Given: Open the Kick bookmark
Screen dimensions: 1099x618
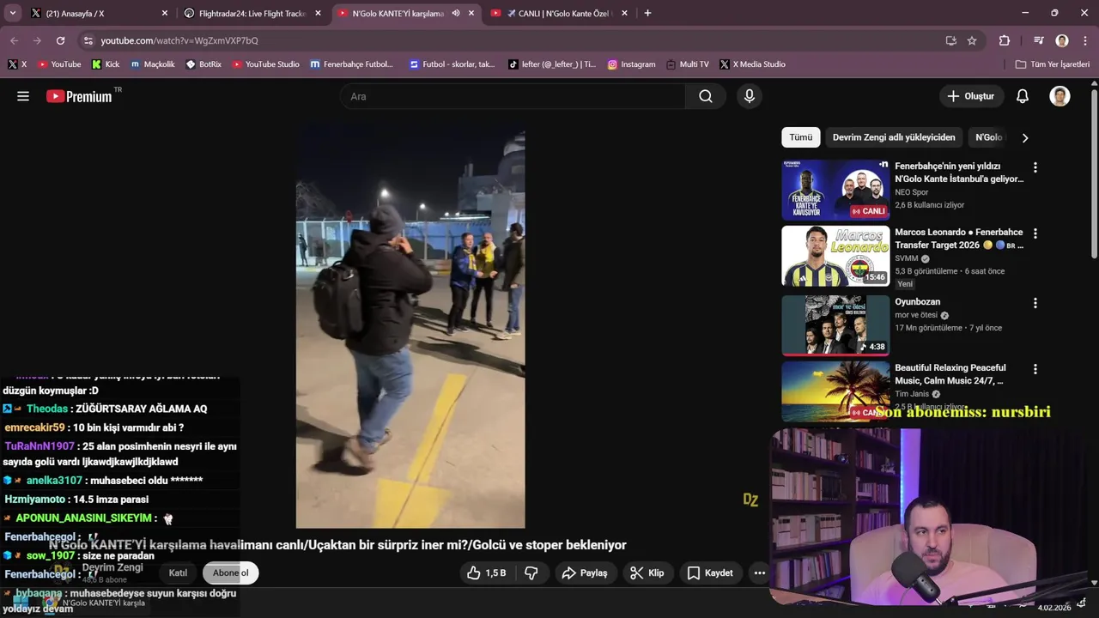Looking at the screenshot, I should (x=106, y=64).
